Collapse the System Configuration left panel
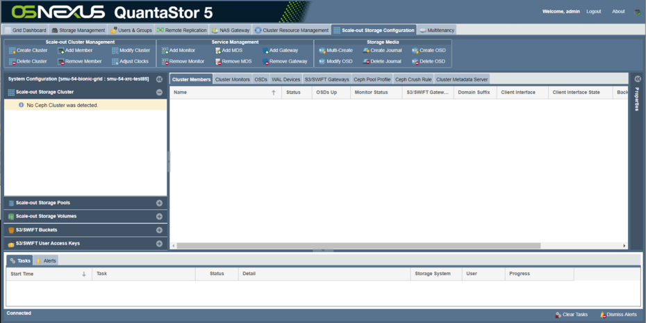 [x=160, y=79]
